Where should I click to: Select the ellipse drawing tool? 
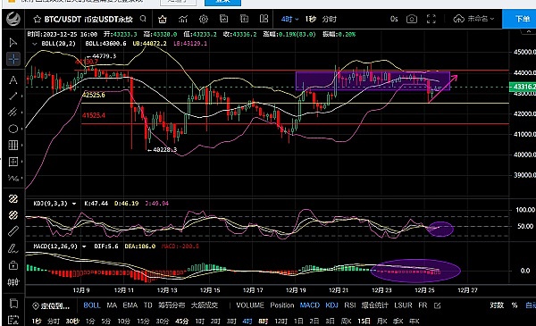(x=13, y=129)
